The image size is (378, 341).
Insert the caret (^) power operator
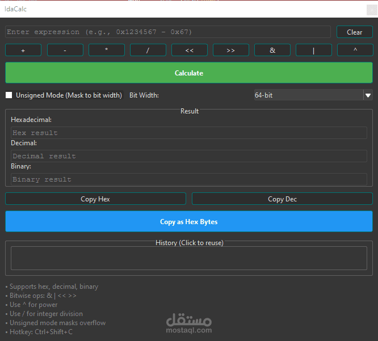[x=355, y=50]
